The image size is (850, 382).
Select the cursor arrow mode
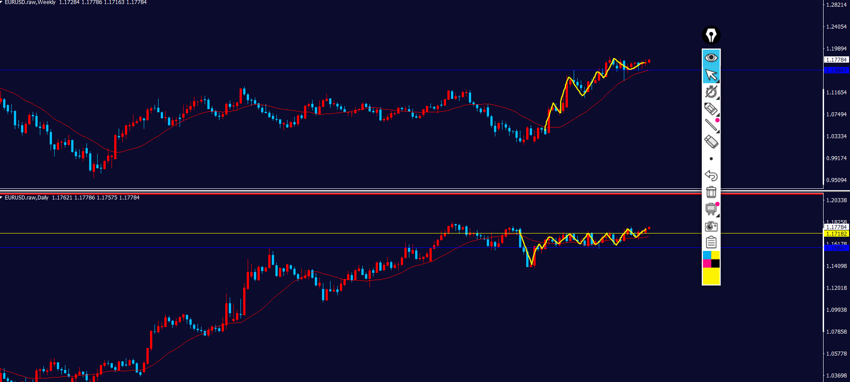(x=711, y=75)
